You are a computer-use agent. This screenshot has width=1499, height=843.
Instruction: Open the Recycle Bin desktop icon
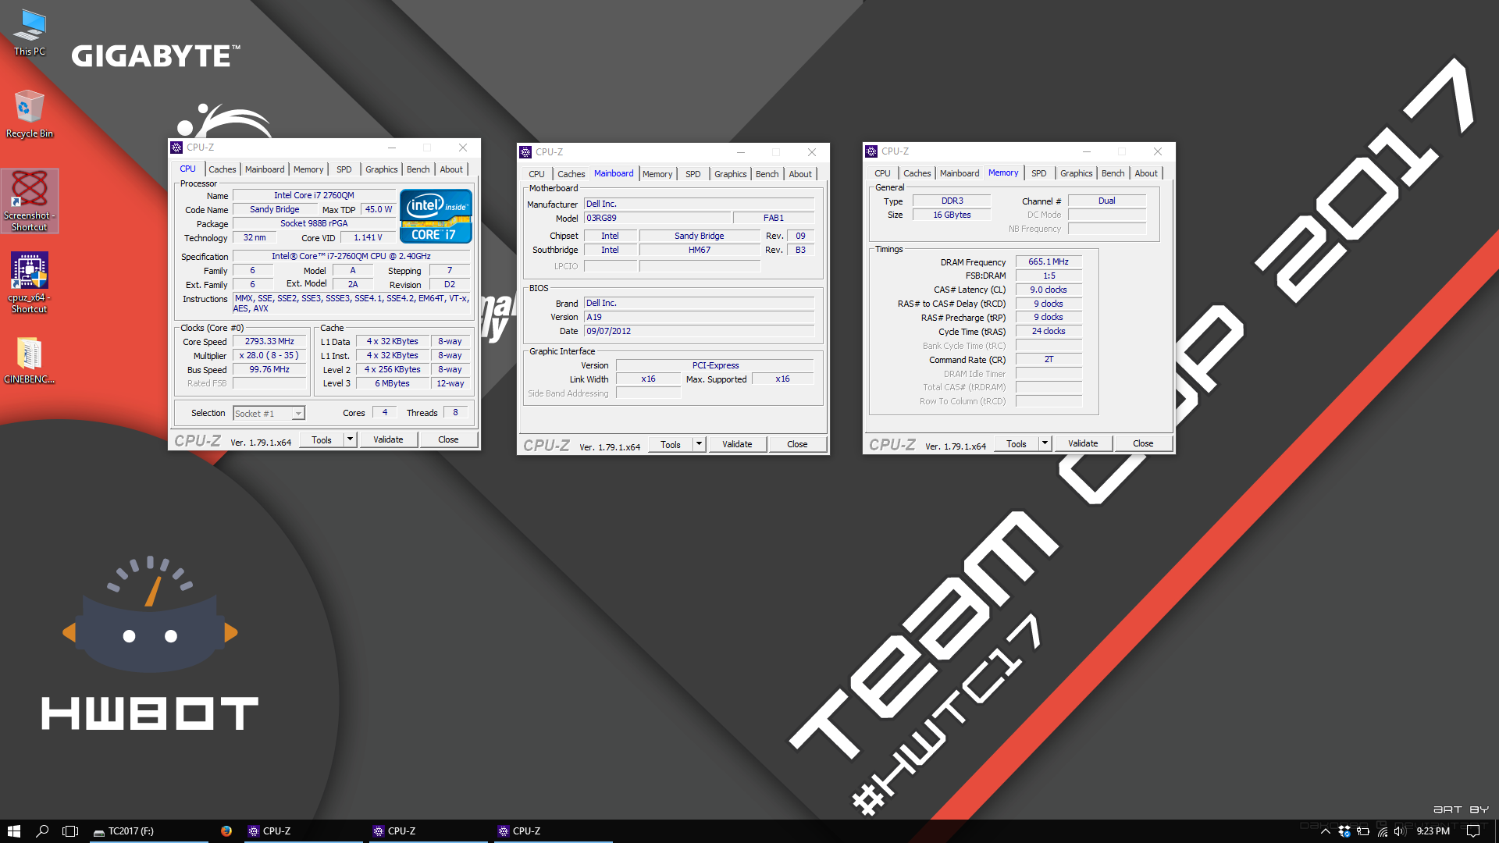30,114
